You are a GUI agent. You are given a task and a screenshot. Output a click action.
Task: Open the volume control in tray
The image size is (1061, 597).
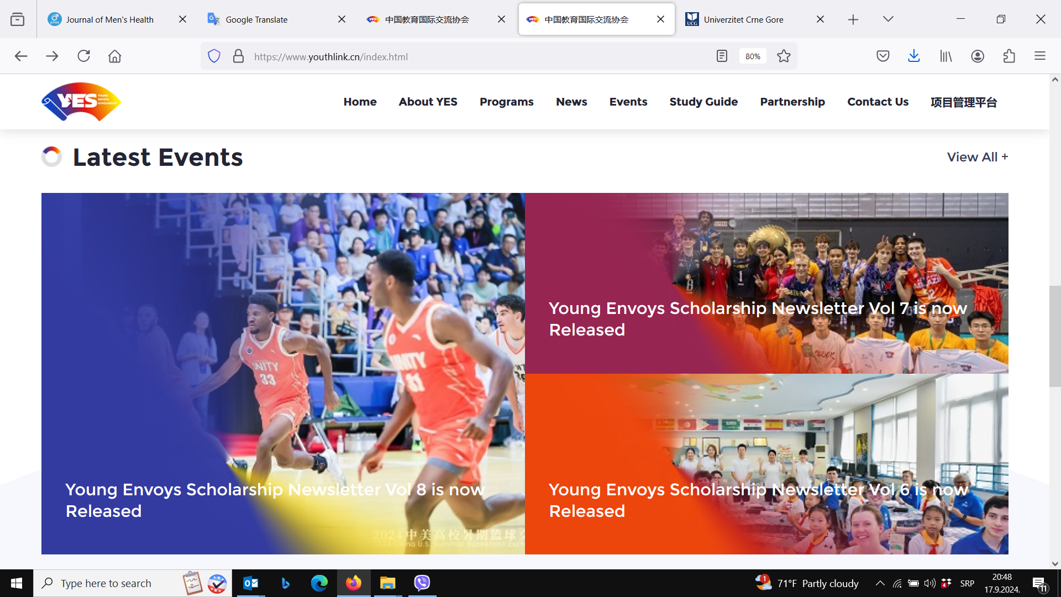click(929, 583)
